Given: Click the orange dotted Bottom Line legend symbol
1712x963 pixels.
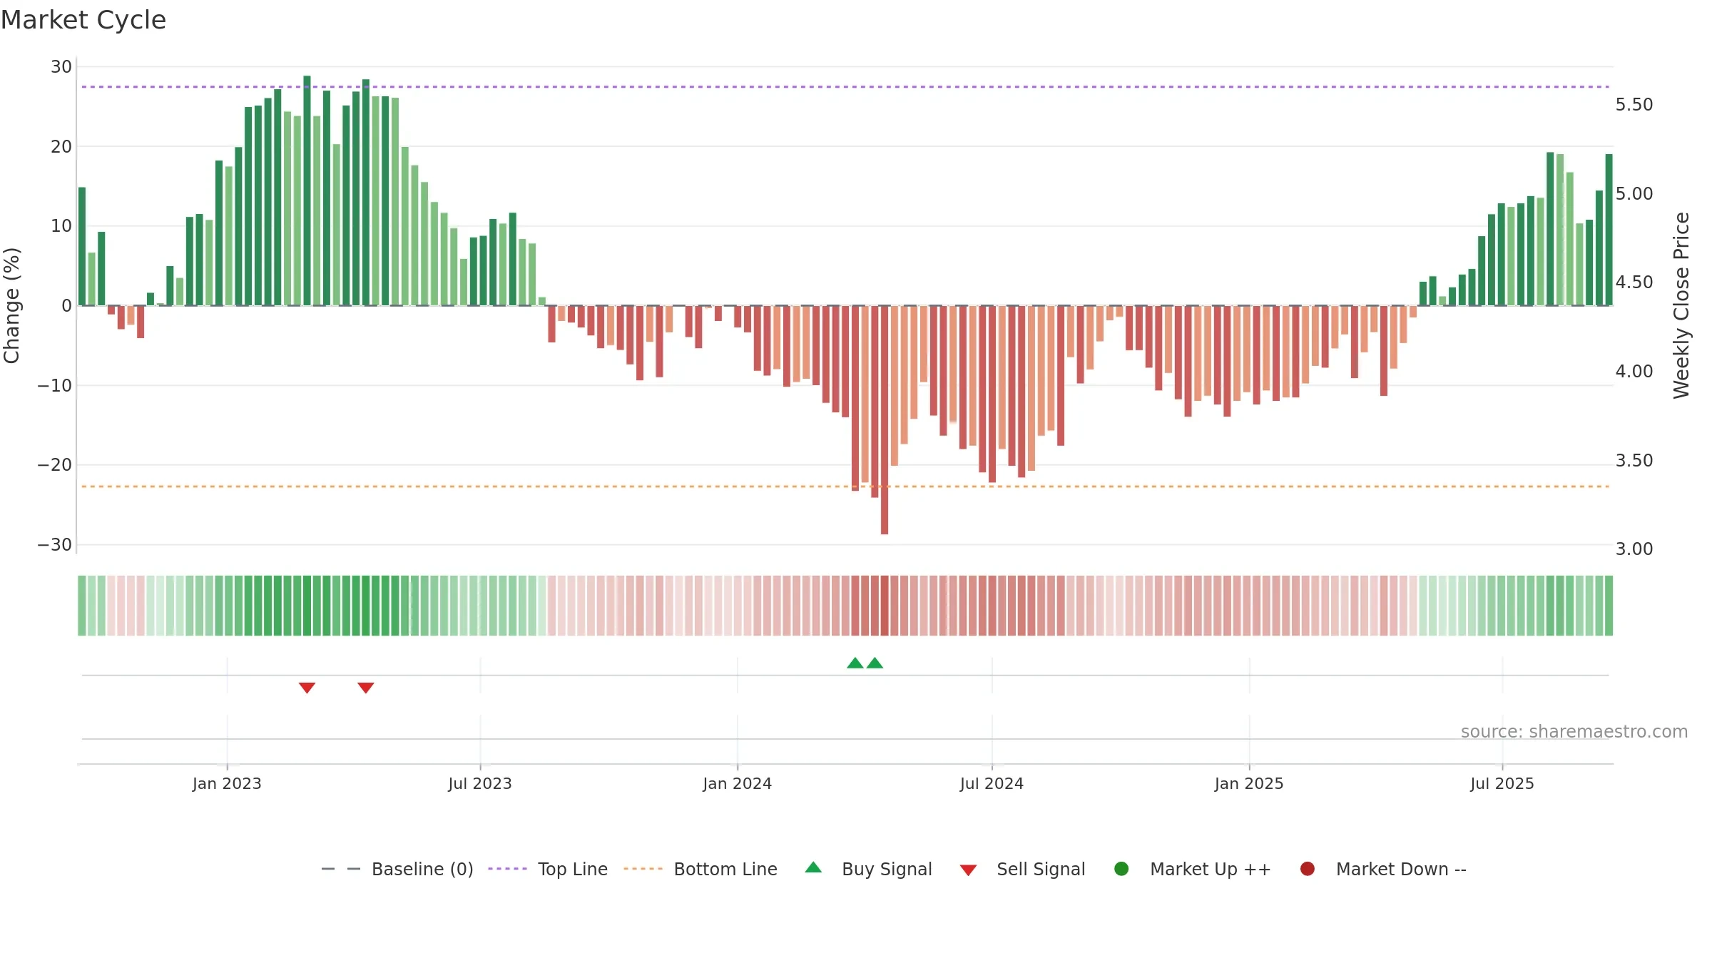Looking at the screenshot, I should tap(643, 869).
